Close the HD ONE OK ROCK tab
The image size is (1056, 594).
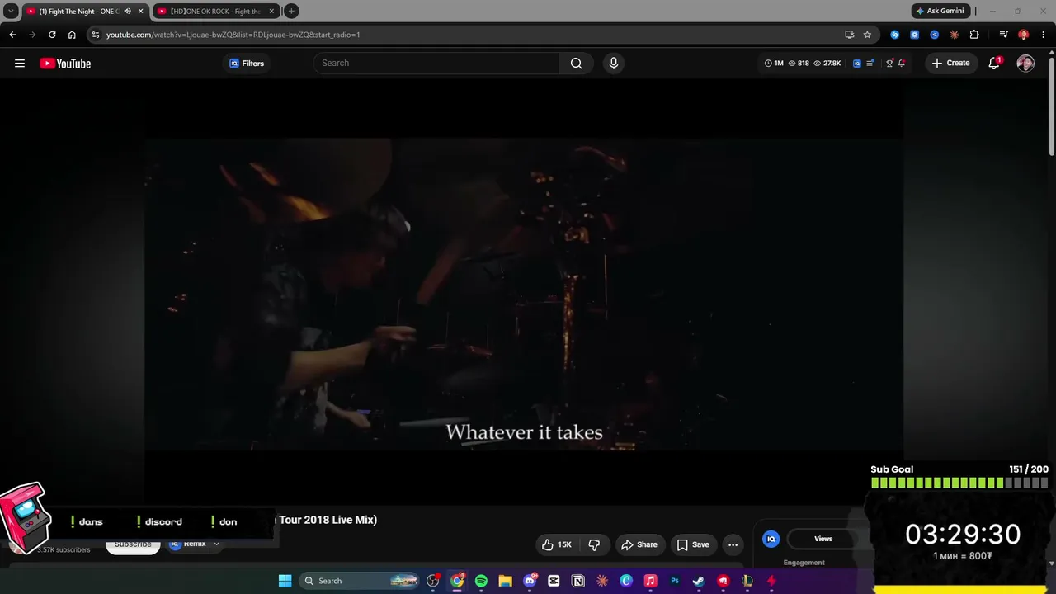[x=271, y=12]
